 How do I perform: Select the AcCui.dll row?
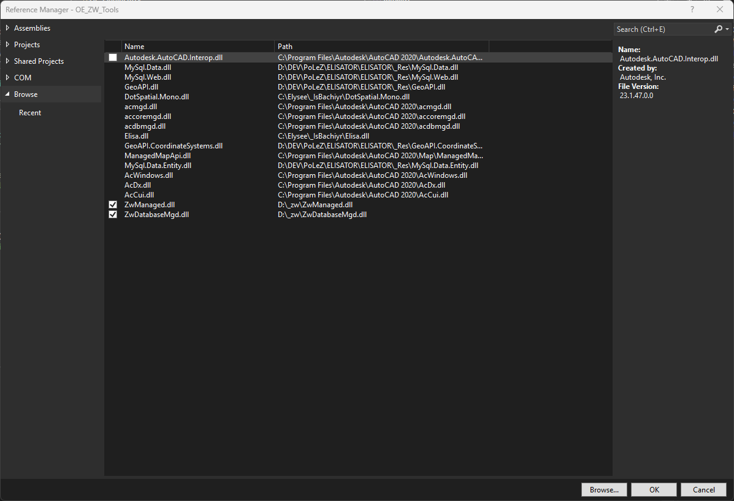358,195
